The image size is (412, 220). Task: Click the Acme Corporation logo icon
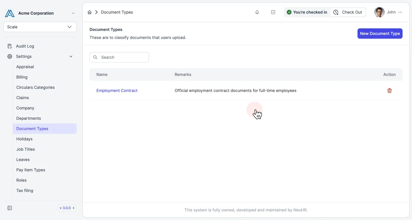click(10, 13)
